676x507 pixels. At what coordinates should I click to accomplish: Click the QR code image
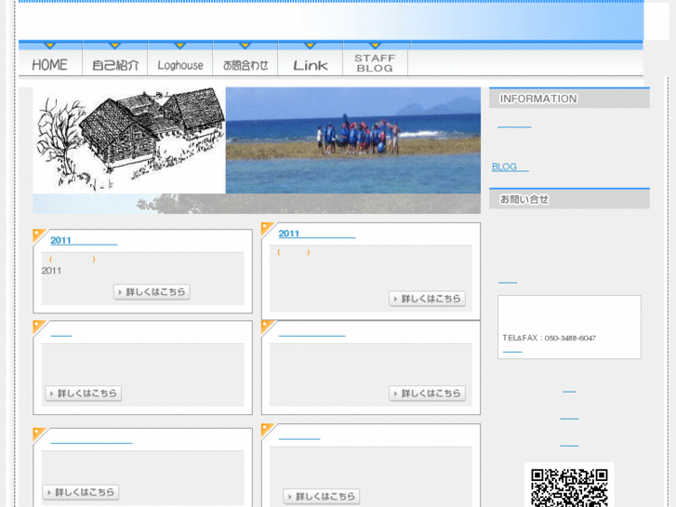(569, 487)
